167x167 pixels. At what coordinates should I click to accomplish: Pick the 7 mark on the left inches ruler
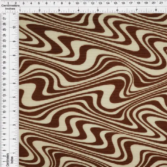click(14, 69)
